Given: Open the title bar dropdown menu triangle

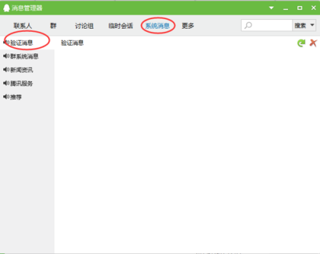Looking at the screenshot, I should click(271, 8).
